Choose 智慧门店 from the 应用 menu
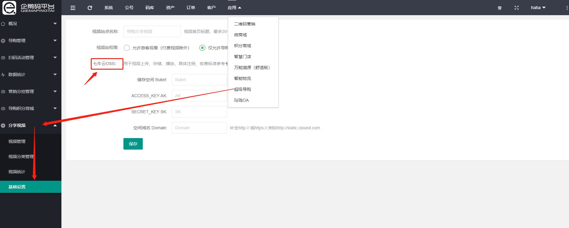569x228 pixels. pyautogui.click(x=253, y=57)
